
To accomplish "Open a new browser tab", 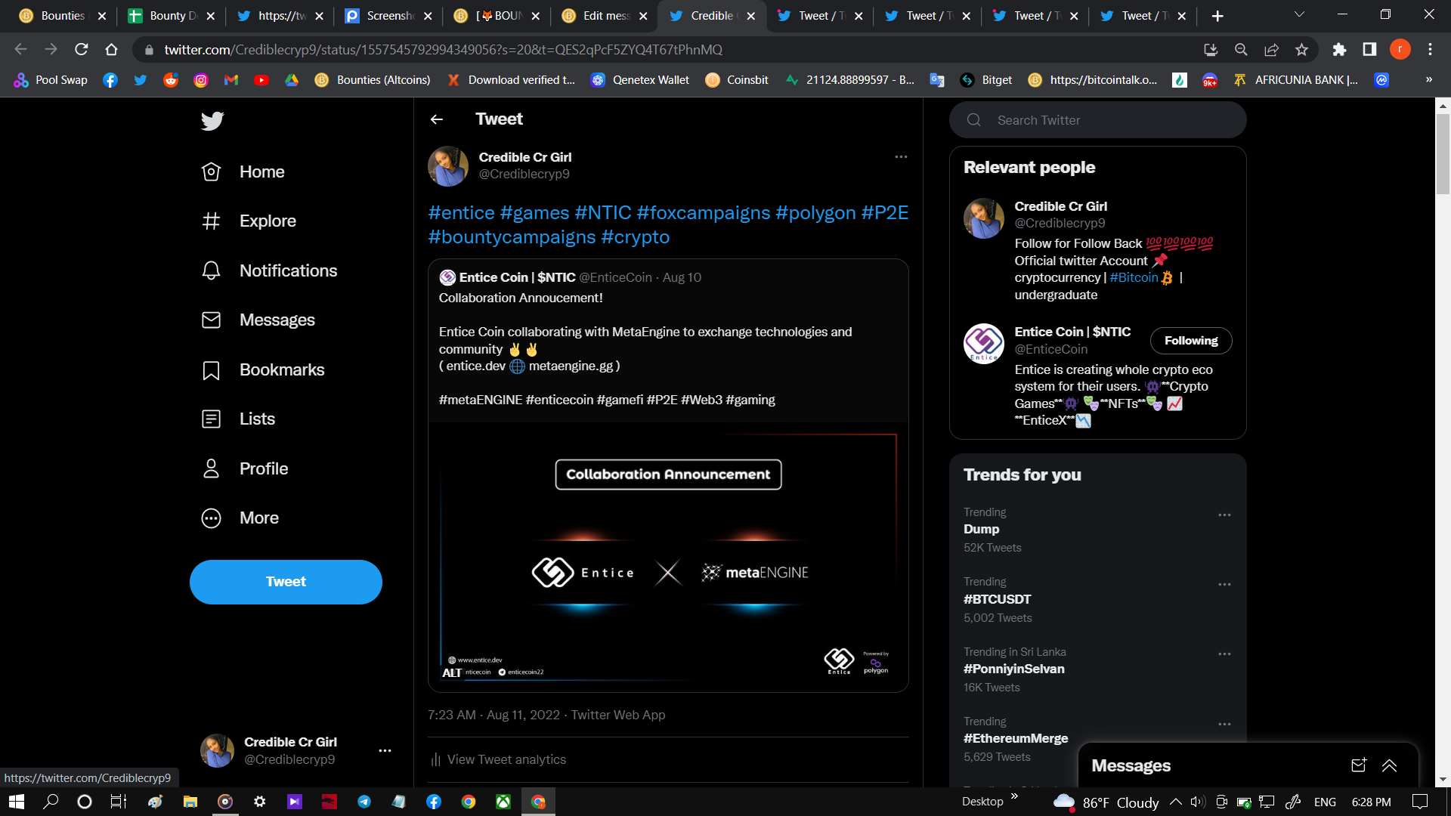I will click(1217, 16).
